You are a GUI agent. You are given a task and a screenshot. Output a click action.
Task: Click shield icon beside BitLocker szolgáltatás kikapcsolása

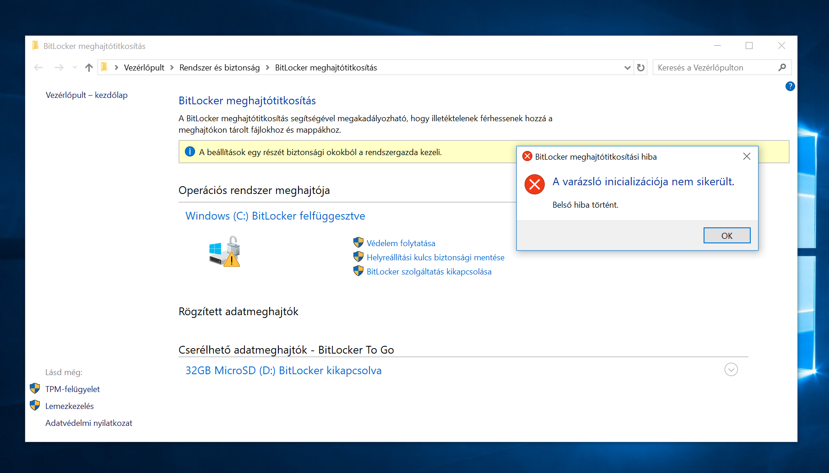click(358, 271)
